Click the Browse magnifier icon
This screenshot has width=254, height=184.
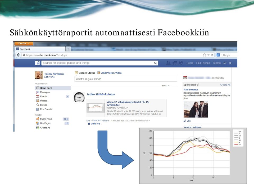tap(37, 105)
